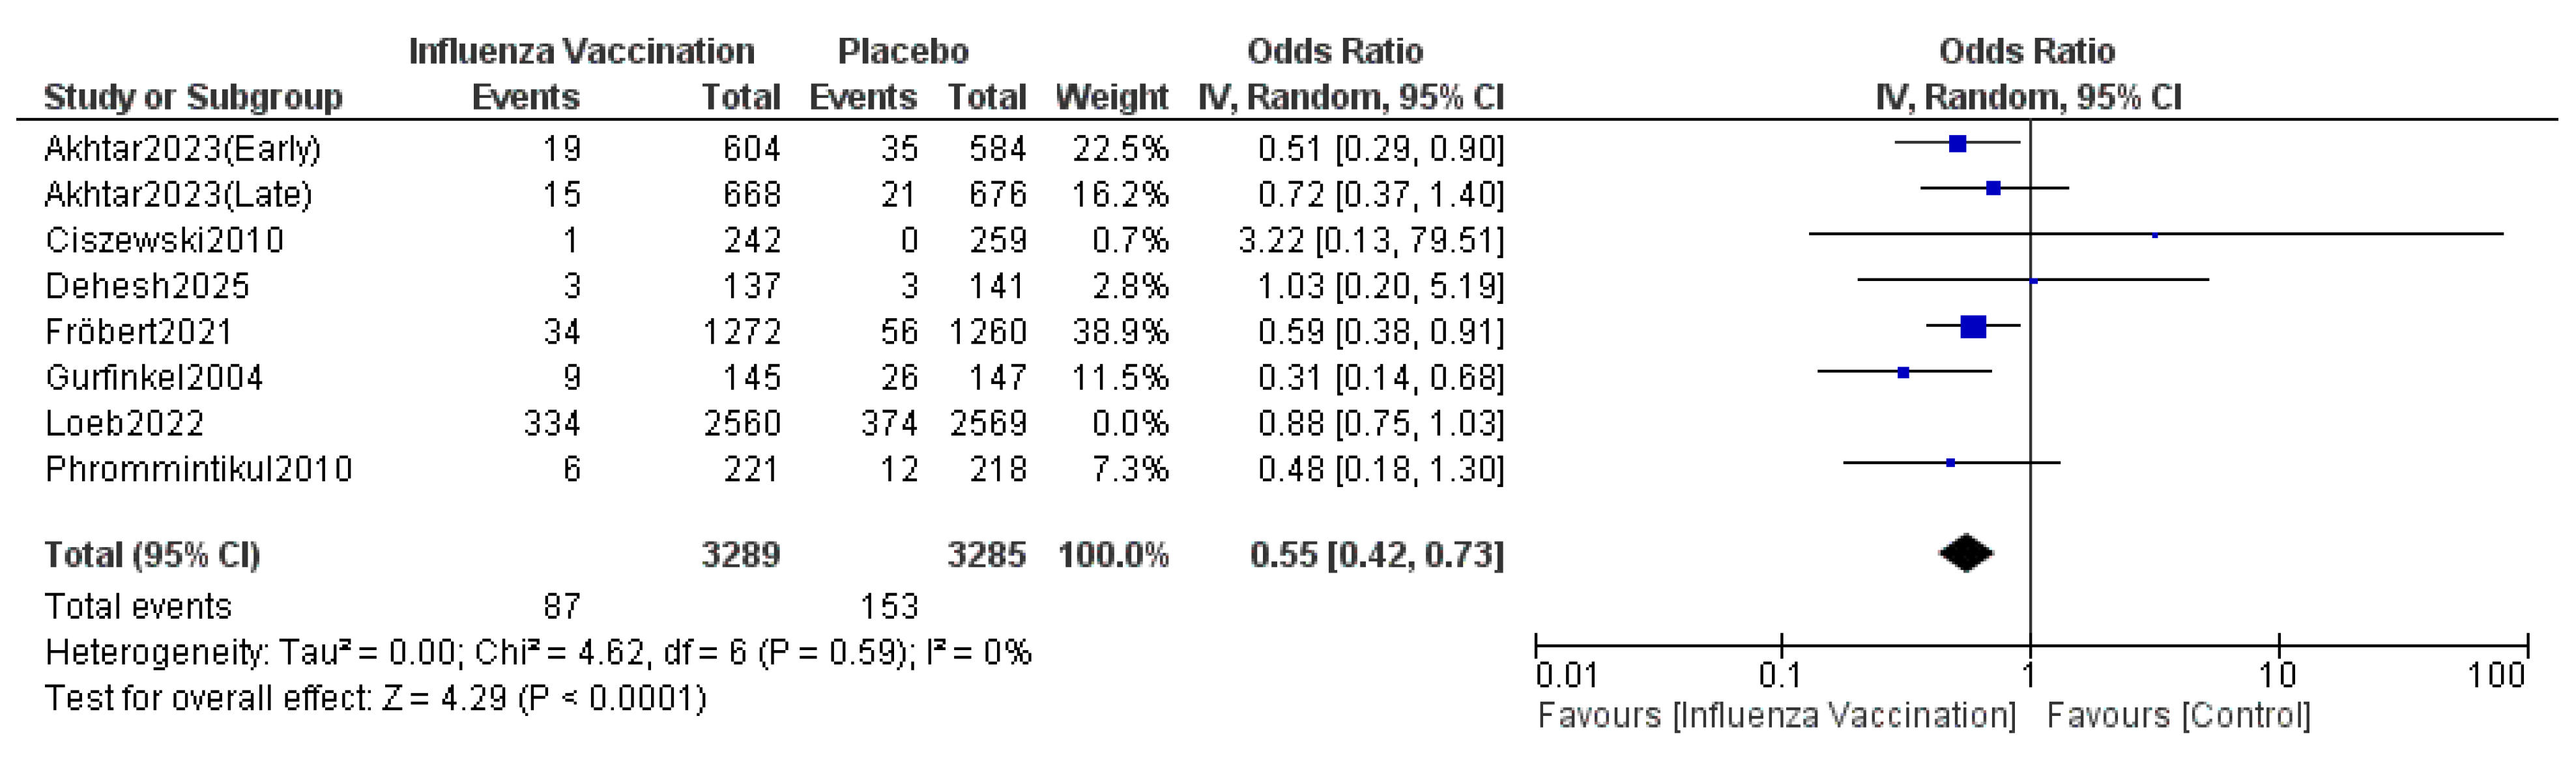Click the Test for overall effect line
Viewport: 2576px width, 759px height.
coord(375,698)
